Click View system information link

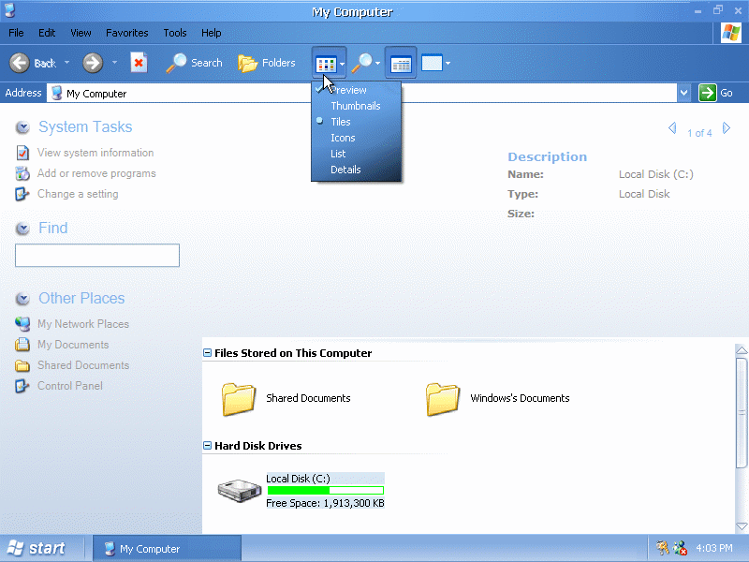(95, 153)
